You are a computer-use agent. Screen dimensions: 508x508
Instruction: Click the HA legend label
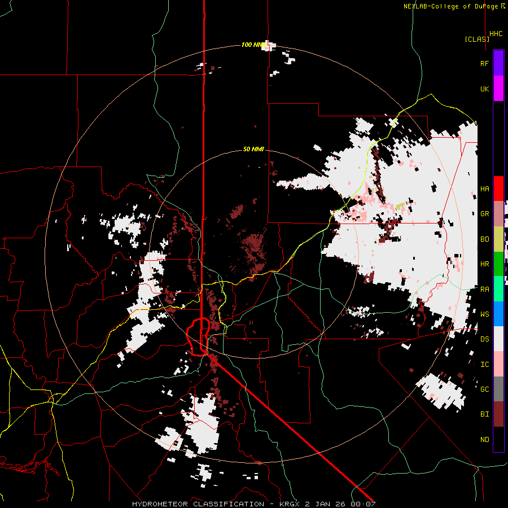click(484, 189)
